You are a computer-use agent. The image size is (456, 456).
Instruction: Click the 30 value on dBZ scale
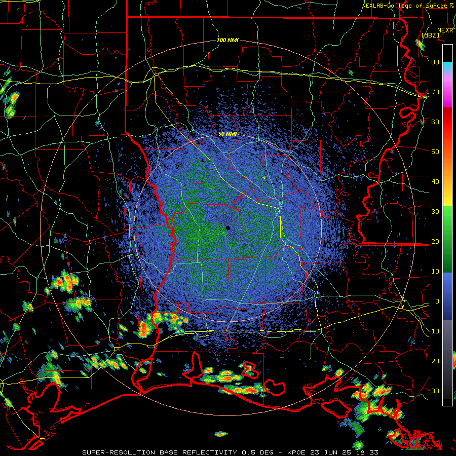(435, 212)
